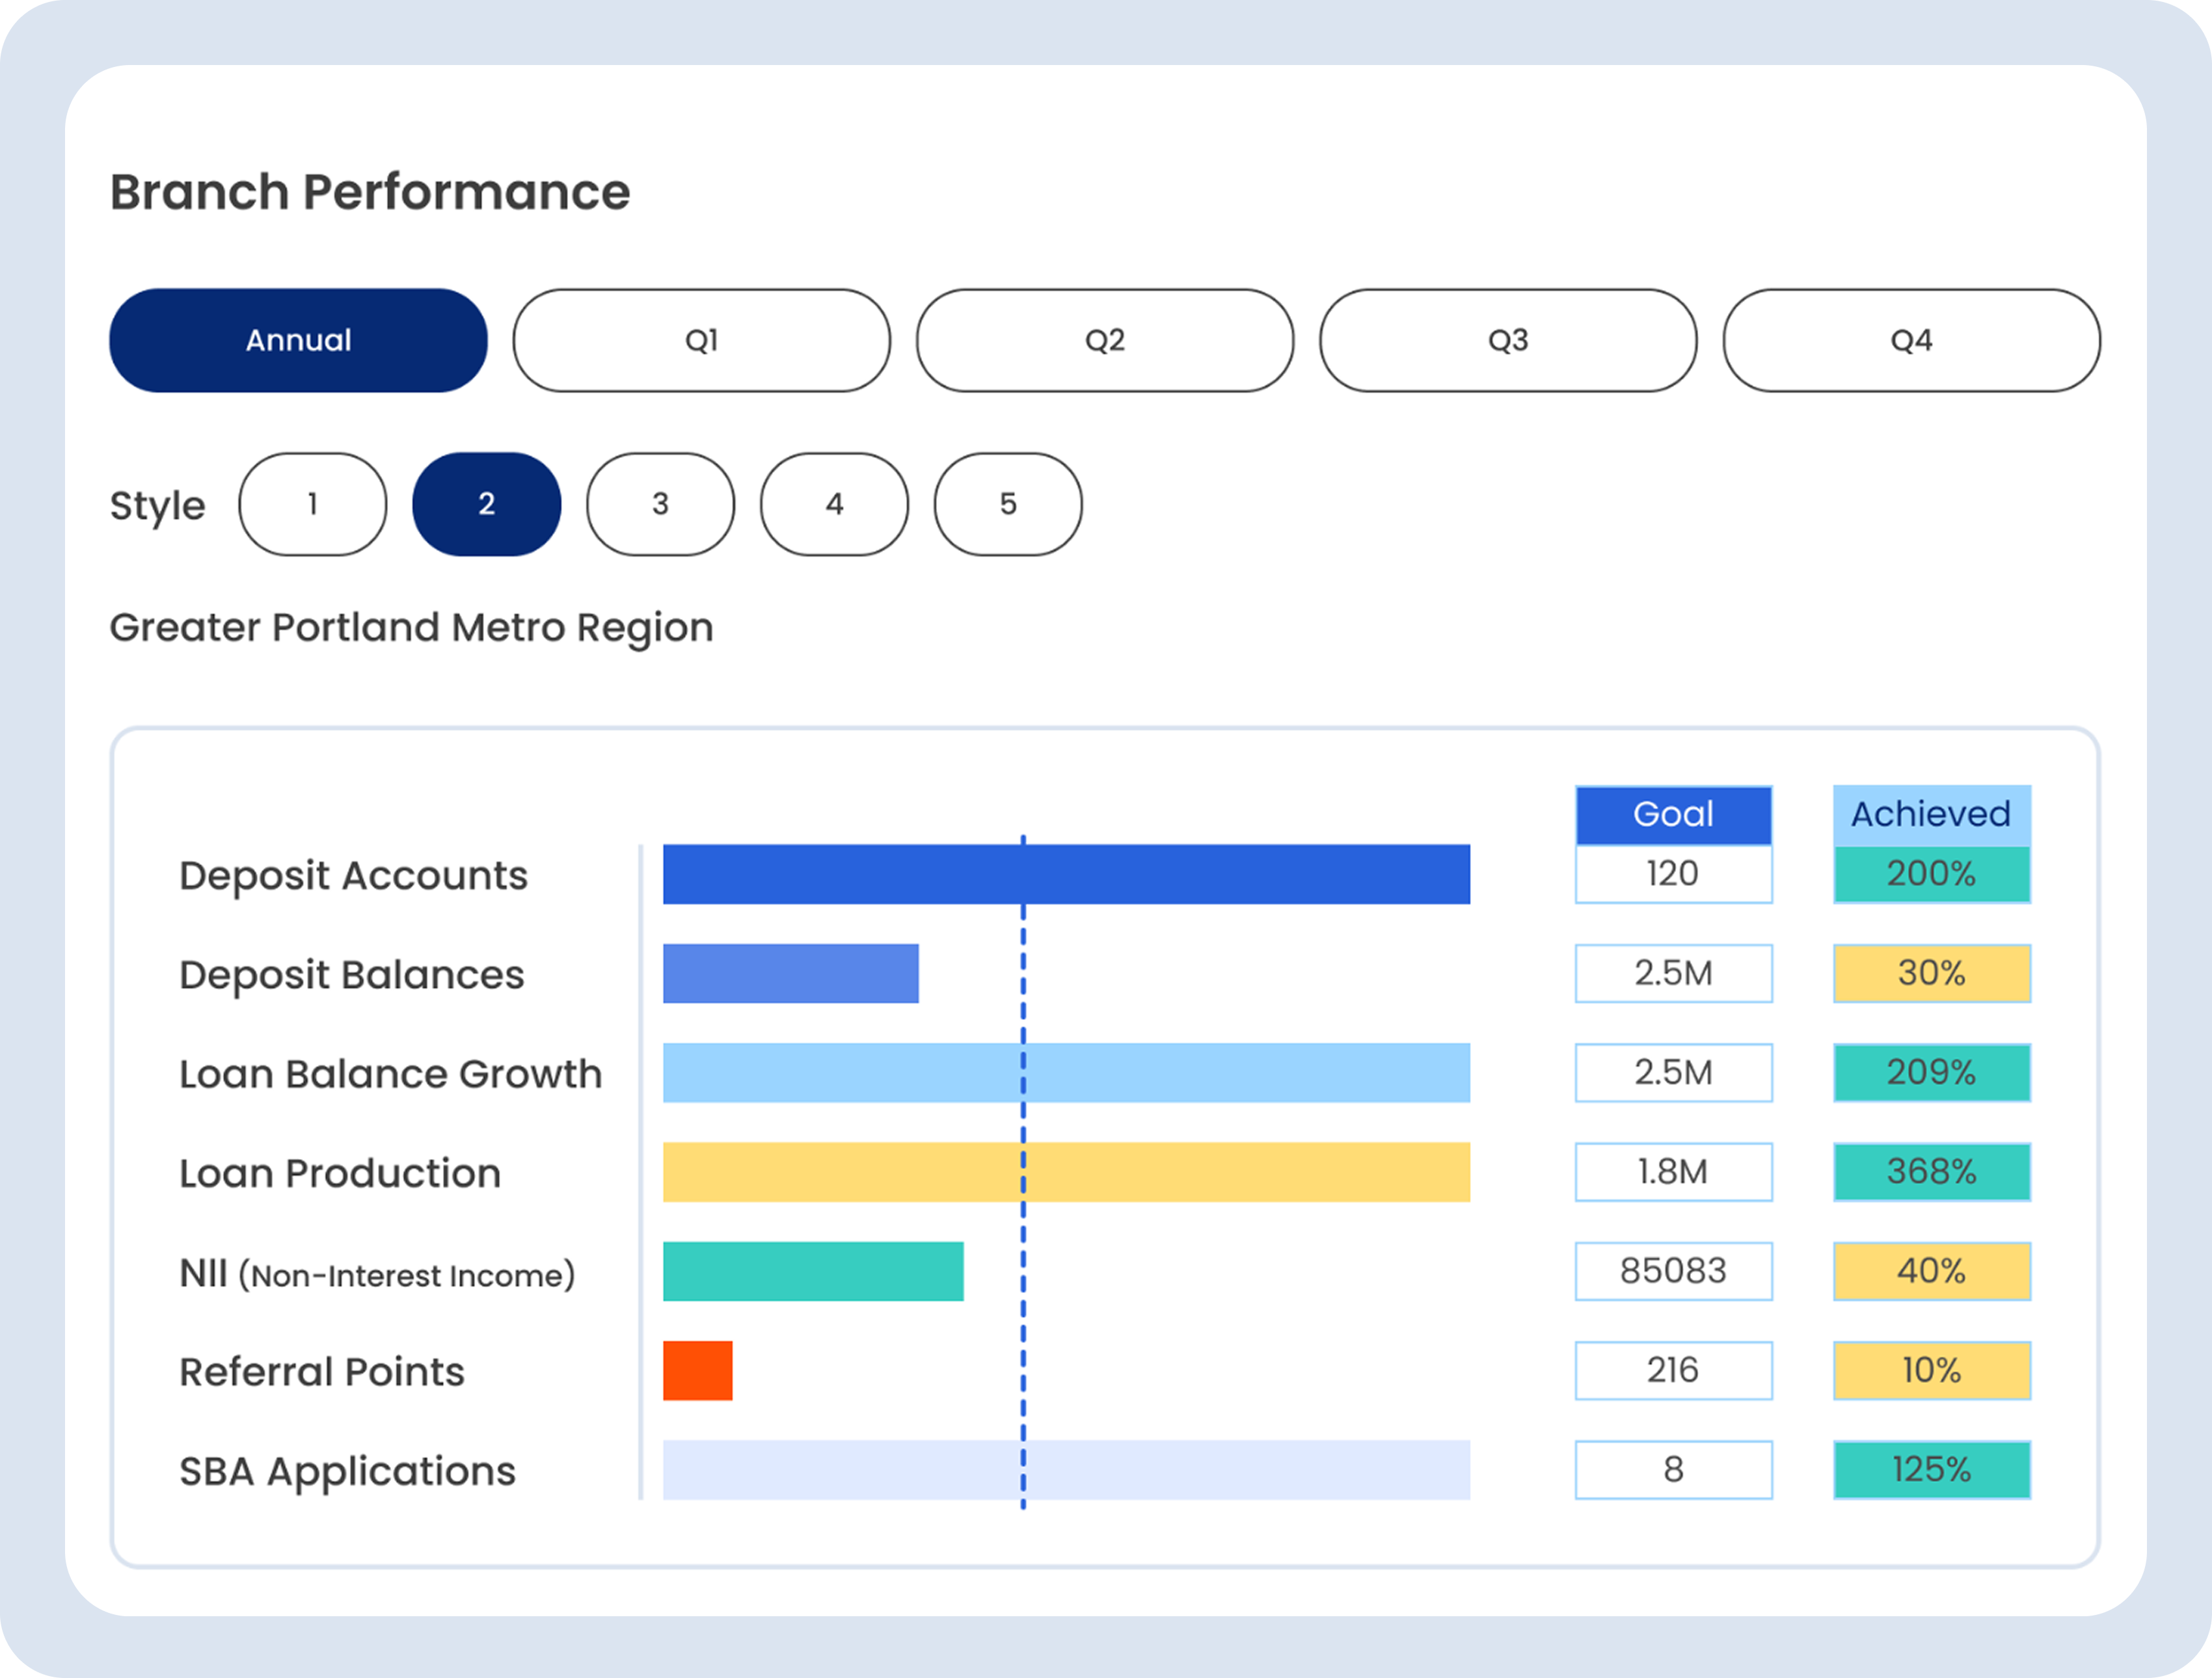Click the Goal column header
The width and height of the screenshot is (2212, 1678).
tap(1673, 814)
